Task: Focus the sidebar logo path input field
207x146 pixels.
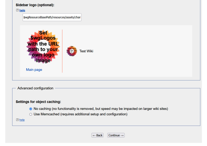Action: pyautogui.click(x=52, y=17)
